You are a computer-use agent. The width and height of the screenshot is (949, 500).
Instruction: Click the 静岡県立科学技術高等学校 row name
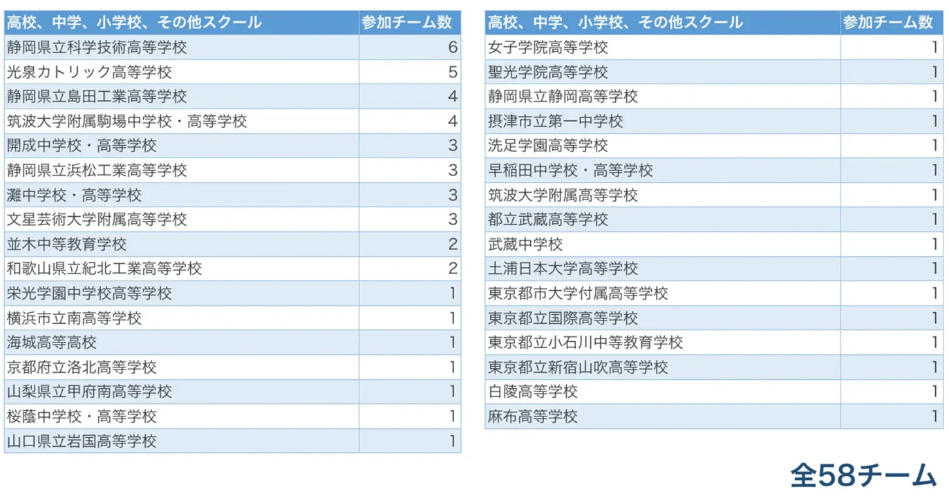coord(97,48)
